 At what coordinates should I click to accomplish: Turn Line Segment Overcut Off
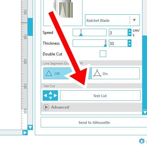tap(67, 73)
